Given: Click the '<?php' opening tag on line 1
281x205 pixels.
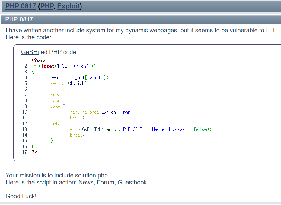Looking at the screenshot, I should (x=38, y=60).
